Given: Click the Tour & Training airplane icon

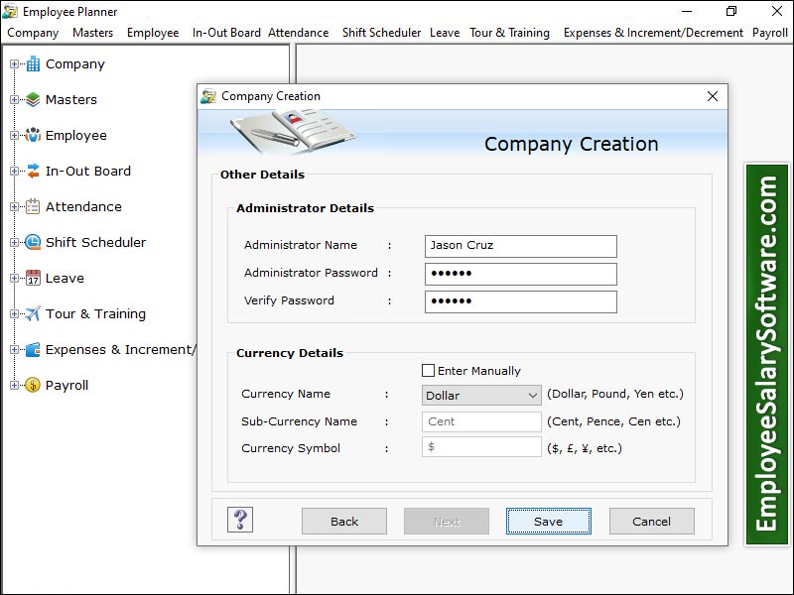Looking at the screenshot, I should [33, 314].
